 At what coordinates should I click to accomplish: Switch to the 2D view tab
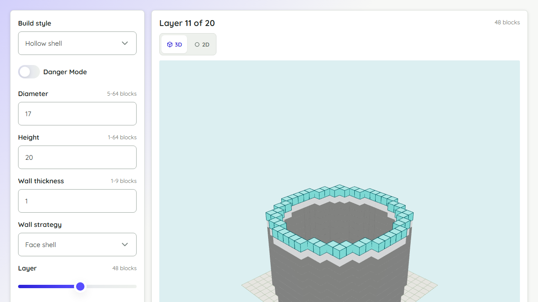click(x=202, y=44)
